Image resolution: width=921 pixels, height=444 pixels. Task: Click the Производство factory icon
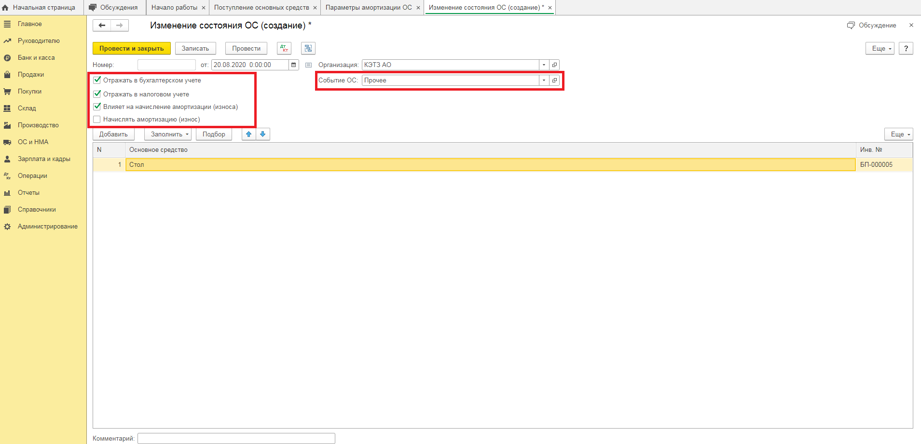pyautogui.click(x=7, y=125)
